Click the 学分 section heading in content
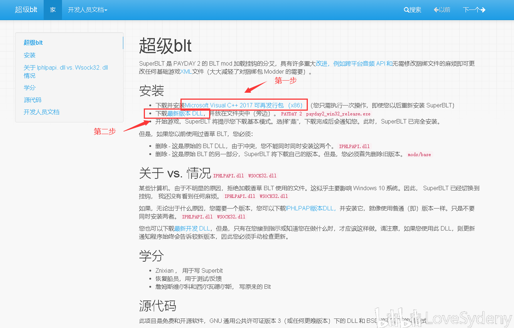514x328 pixels. (151, 256)
